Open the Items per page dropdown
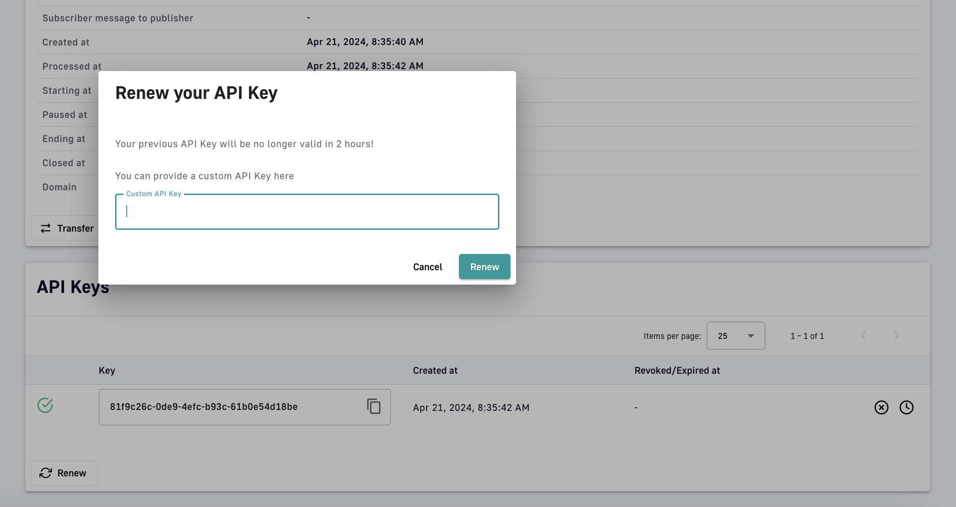 coord(735,336)
